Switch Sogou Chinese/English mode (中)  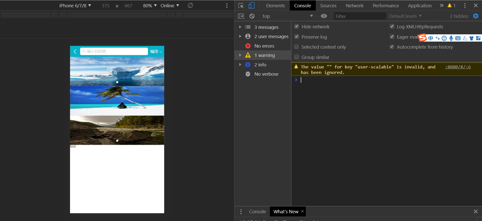(x=431, y=38)
